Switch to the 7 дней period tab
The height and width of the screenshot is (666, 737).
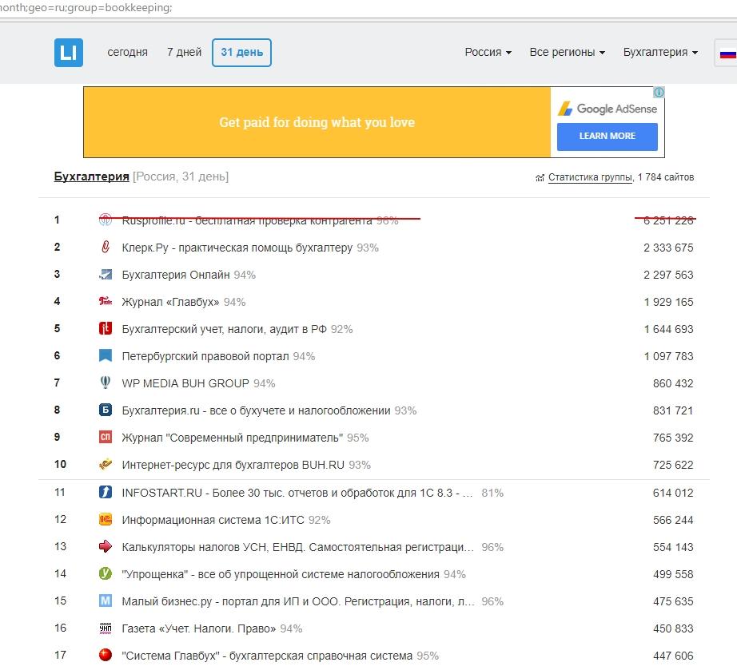click(x=184, y=52)
